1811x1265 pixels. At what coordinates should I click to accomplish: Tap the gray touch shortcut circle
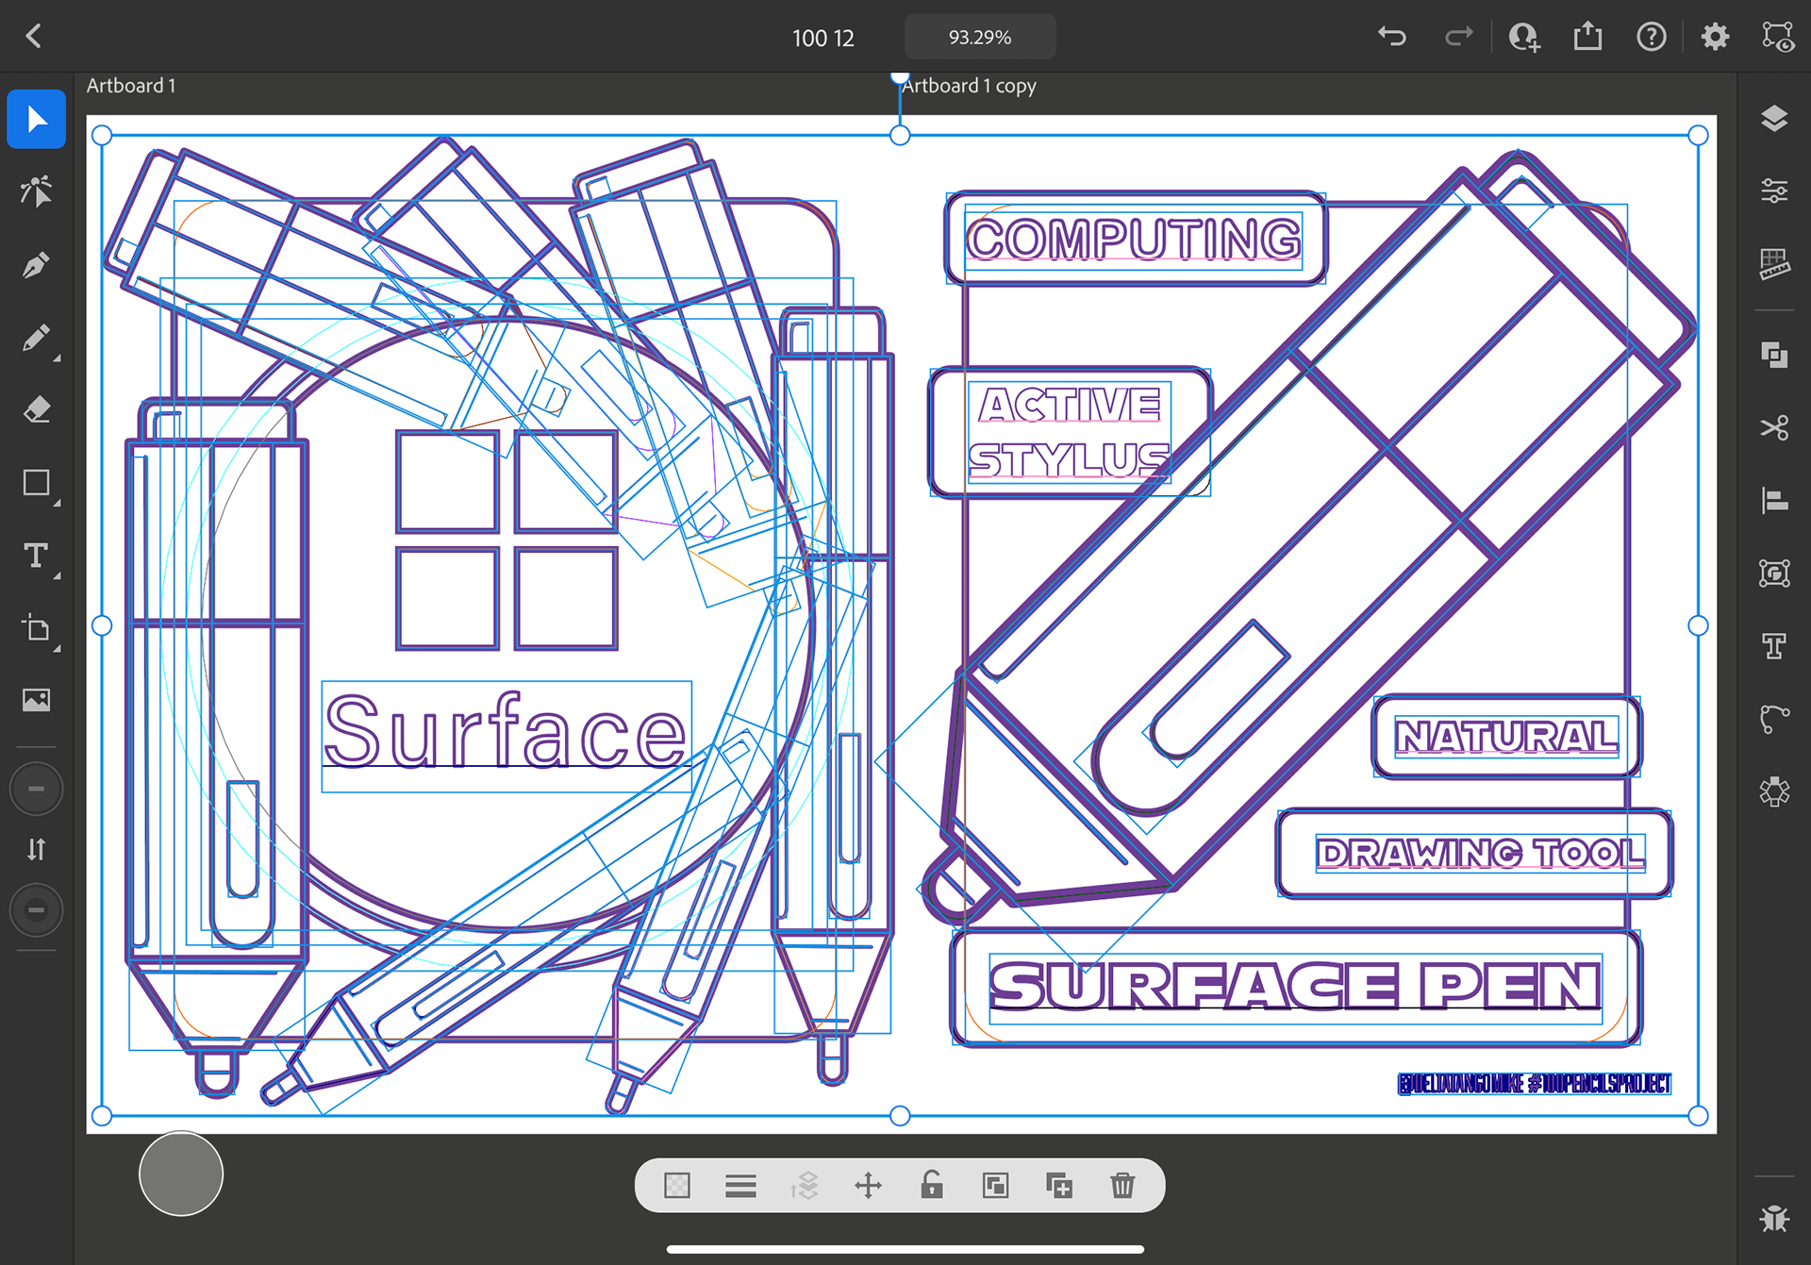pyautogui.click(x=181, y=1173)
